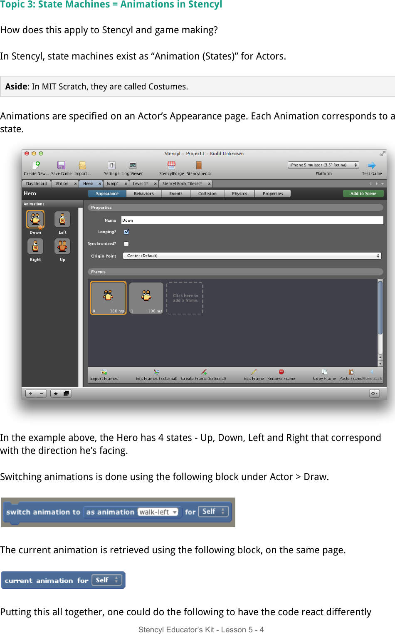The height and width of the screenshot is (634, 395).
Task: Click the star default animation button
Action: (x=56, y=394)
